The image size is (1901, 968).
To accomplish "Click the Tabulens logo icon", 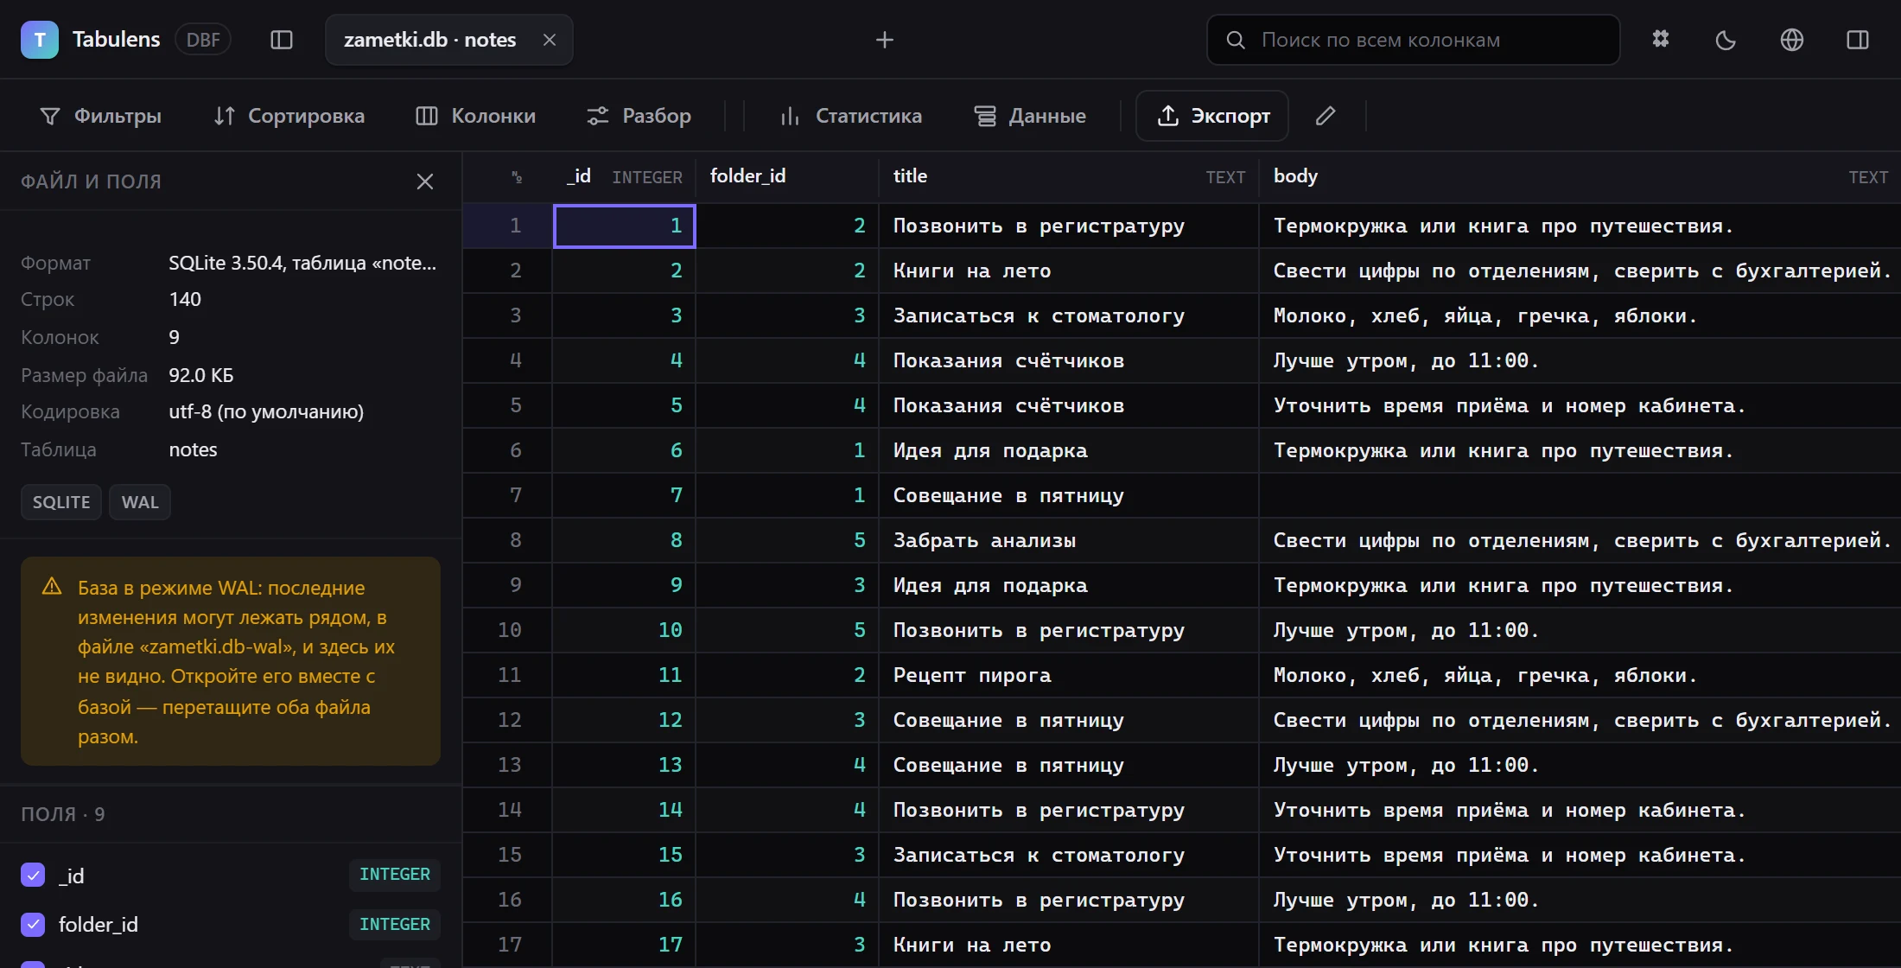I will [40, 40].
